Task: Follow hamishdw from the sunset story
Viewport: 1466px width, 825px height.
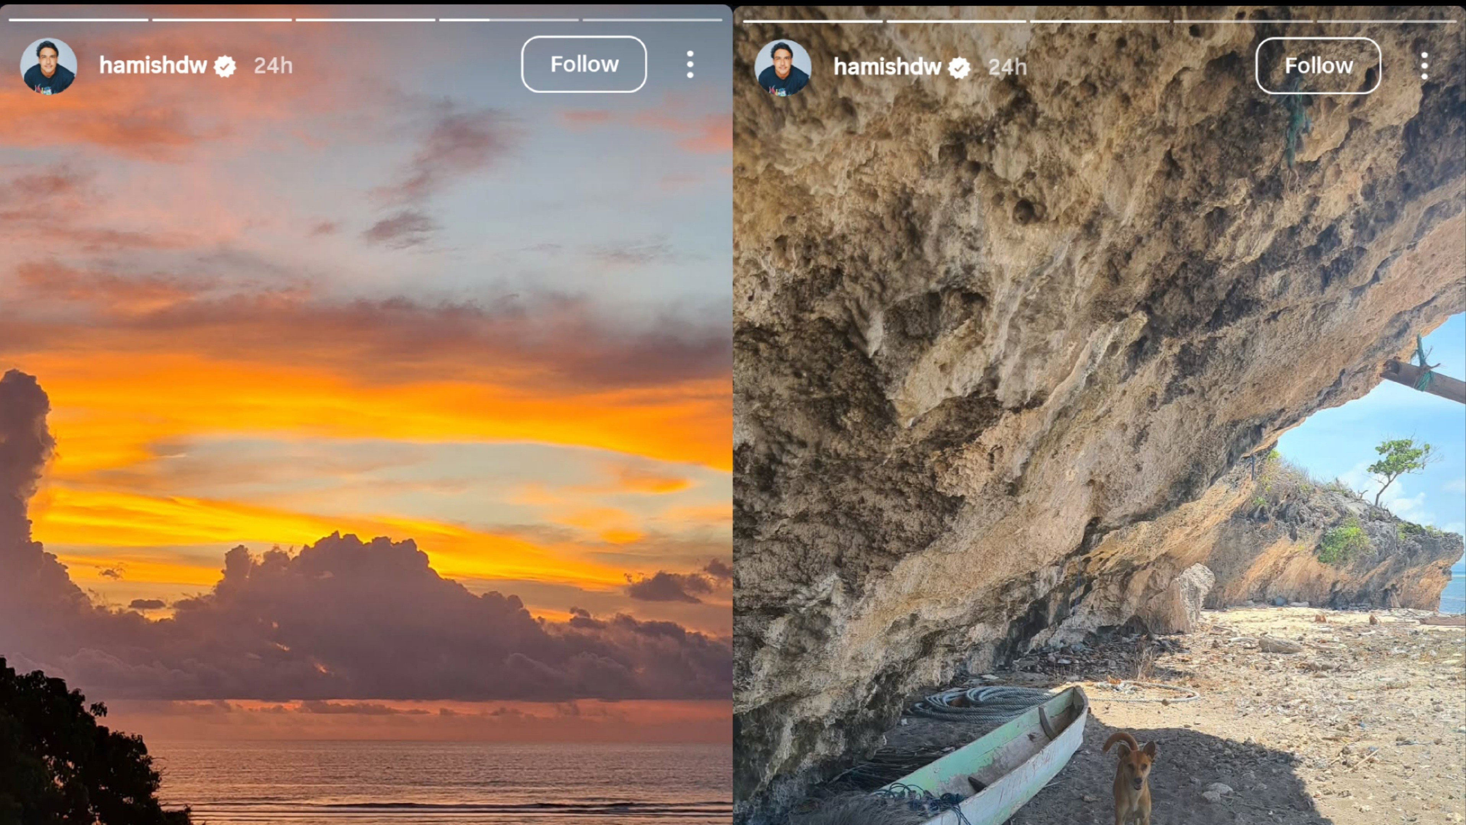Action: [584, 64]
